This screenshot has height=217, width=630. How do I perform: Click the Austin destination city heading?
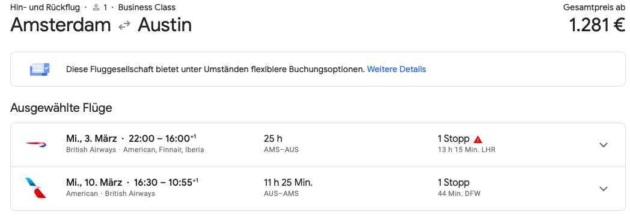pos(165,25)
